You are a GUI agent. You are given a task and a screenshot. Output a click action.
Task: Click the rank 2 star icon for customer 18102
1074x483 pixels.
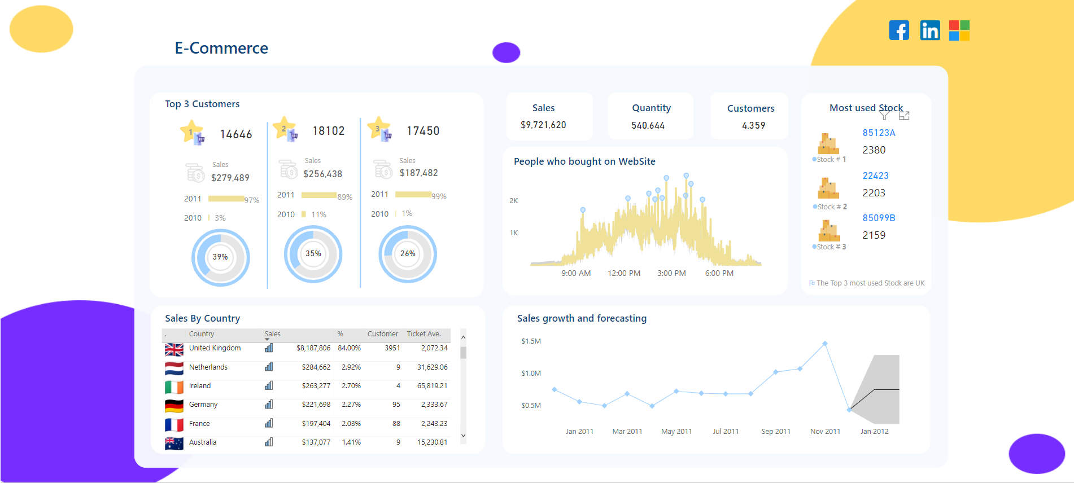(x=285, y=129)
